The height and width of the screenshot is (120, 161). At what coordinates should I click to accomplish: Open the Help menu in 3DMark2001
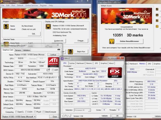[x=51, y=5]
